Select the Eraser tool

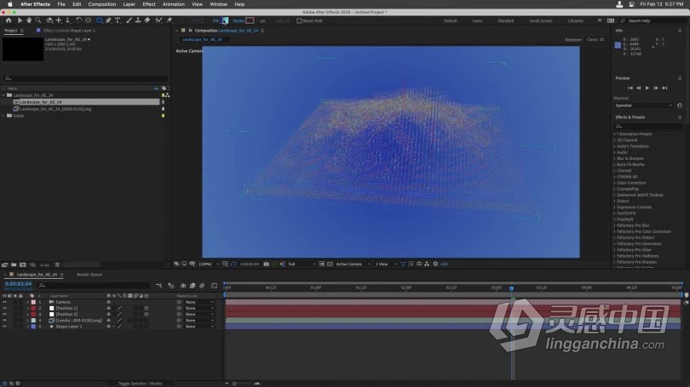(x=147, y=20)
